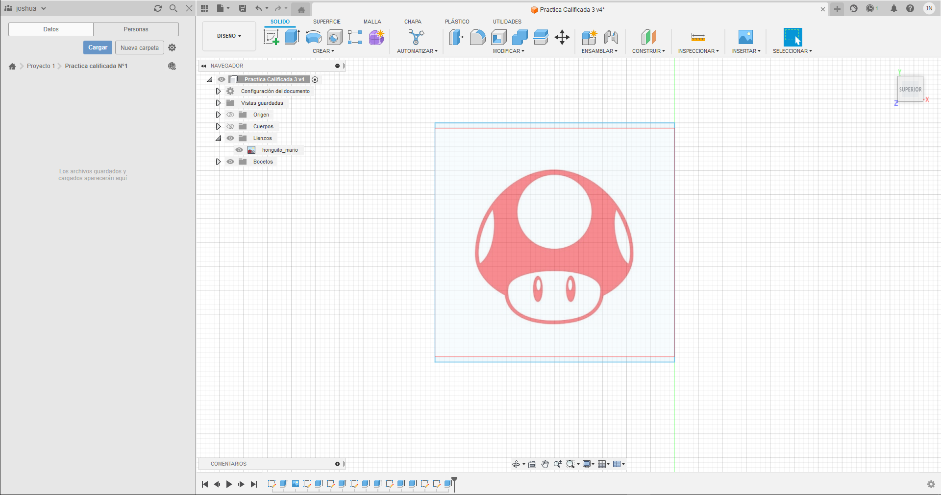
Task: Toggle visibility of the Bocetos folder
Action: point(230,162)
